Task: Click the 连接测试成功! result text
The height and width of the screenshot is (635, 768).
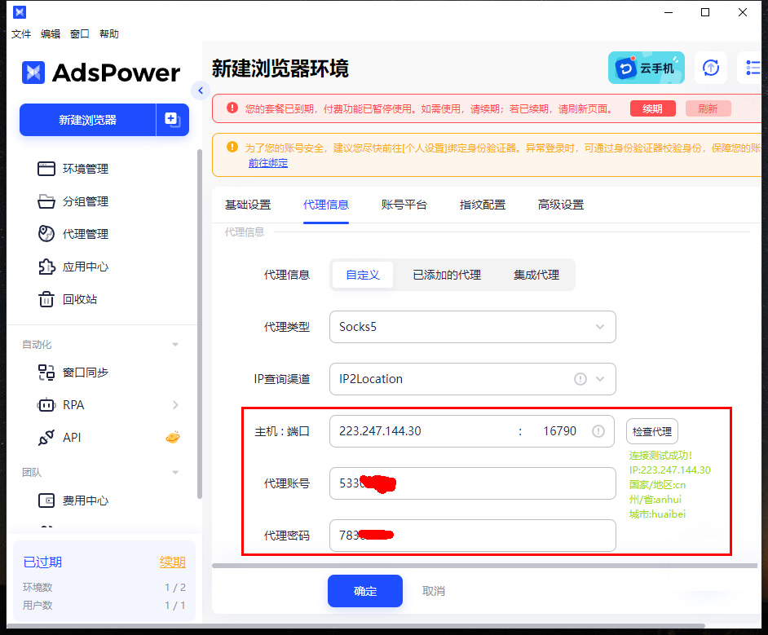Action: (660, 456)
